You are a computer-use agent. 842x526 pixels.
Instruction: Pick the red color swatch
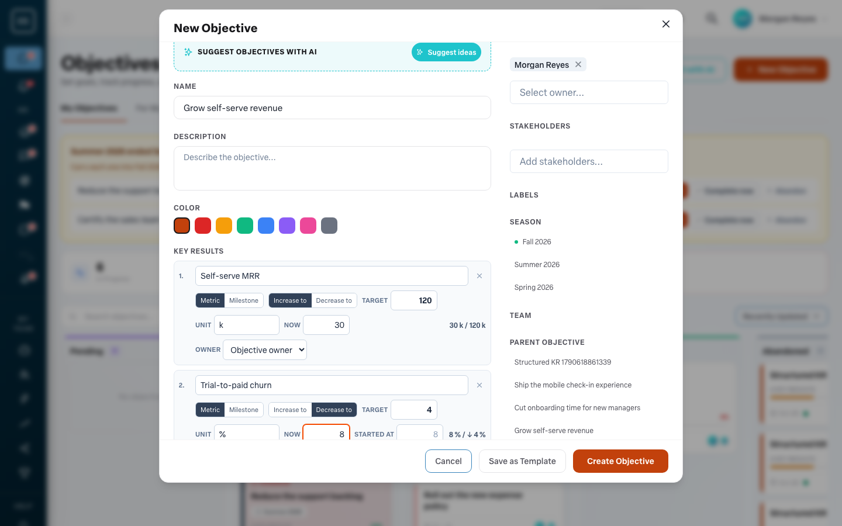pos(203,226)
